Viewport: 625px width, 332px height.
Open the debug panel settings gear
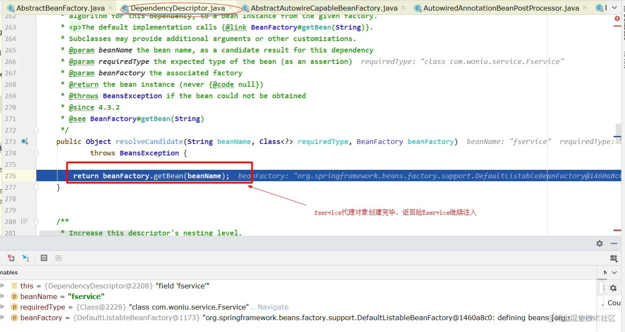600,243
